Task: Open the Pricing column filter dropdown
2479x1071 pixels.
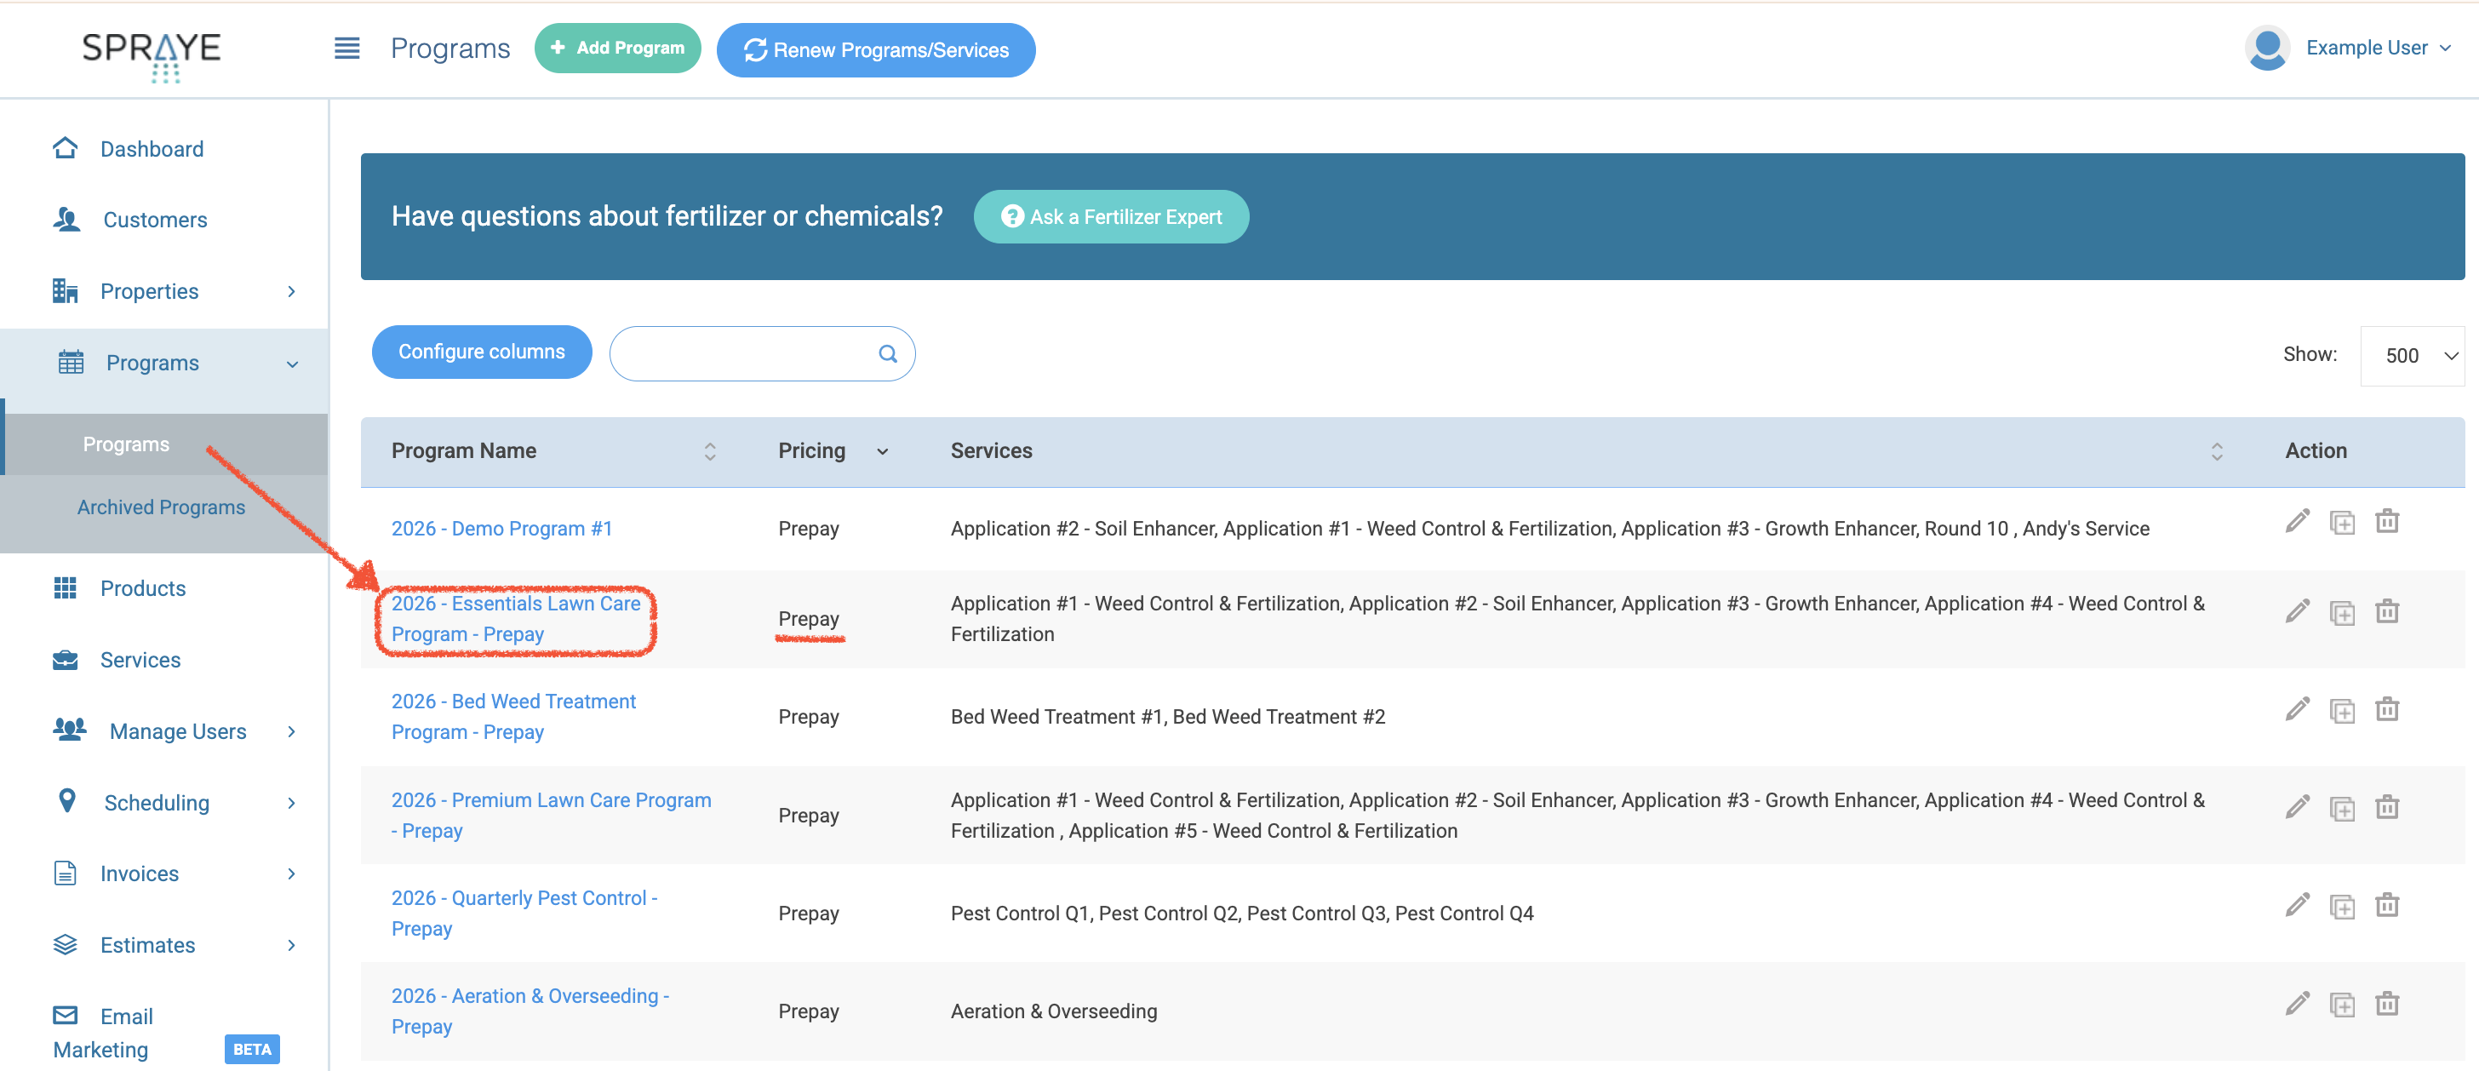Action: click(x=881, y=451)
